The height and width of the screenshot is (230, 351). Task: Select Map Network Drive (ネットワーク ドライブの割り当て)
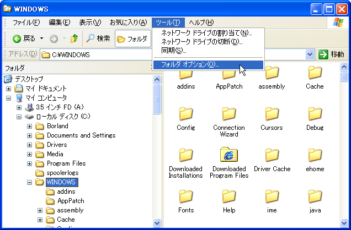205,33
